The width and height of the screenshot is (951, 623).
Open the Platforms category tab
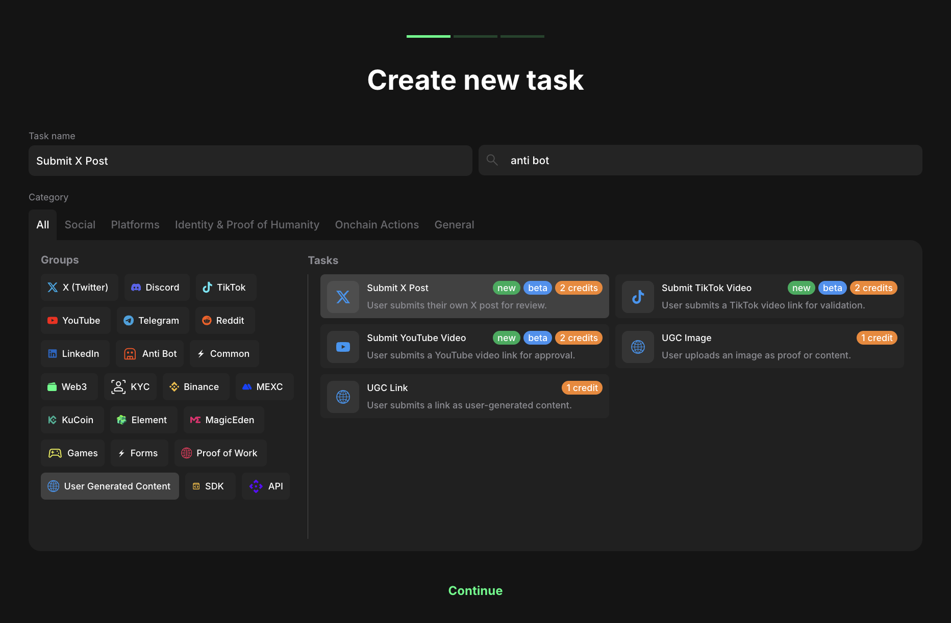(x=135, y=225)
